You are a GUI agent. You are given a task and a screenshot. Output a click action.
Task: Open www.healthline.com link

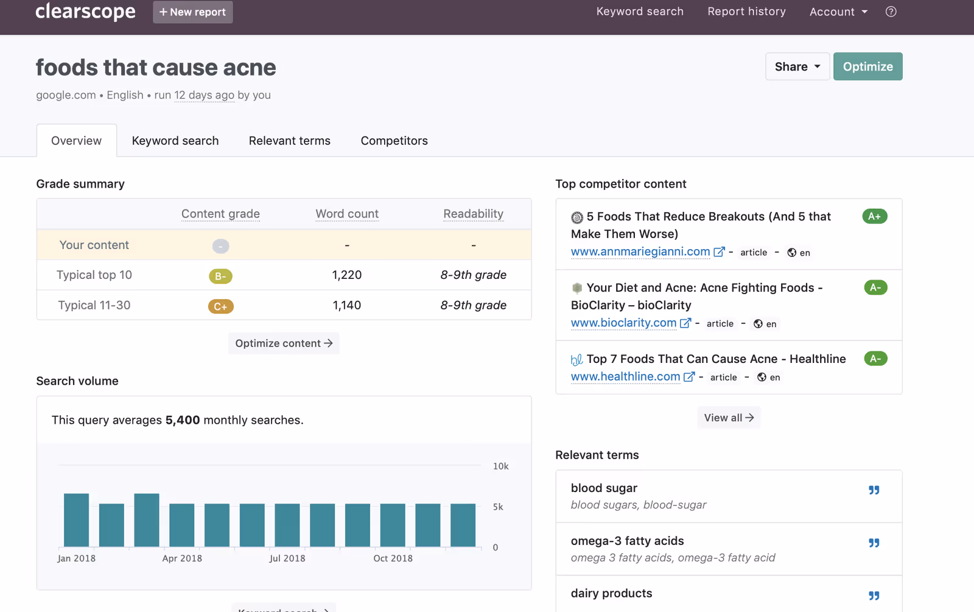pyautogui.click(x=625, y=376)
